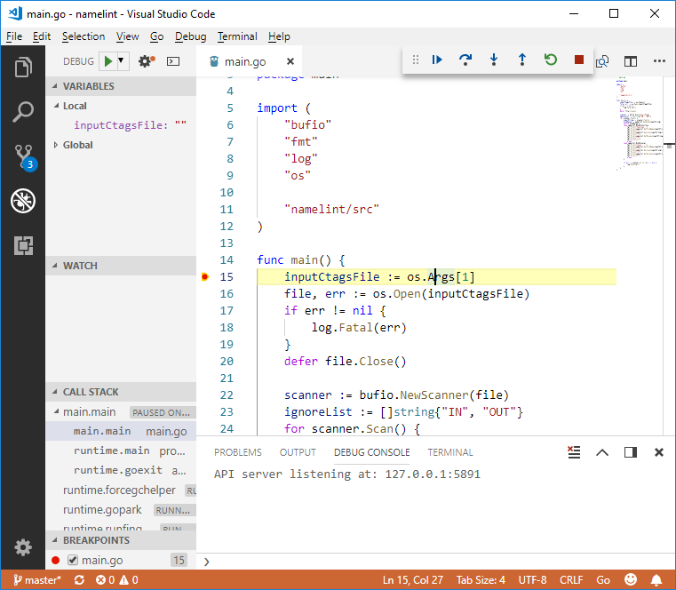676x590 pixels.
Task: Collapse the main.main thread in call stack
Action: [x=56, y=412]
